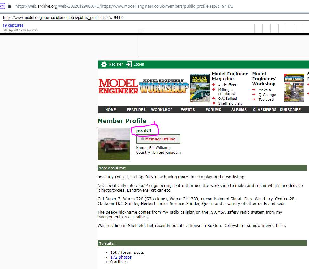309x269 pixels.
Task: Click the A3 buffers article link
Action: (227, 85)
